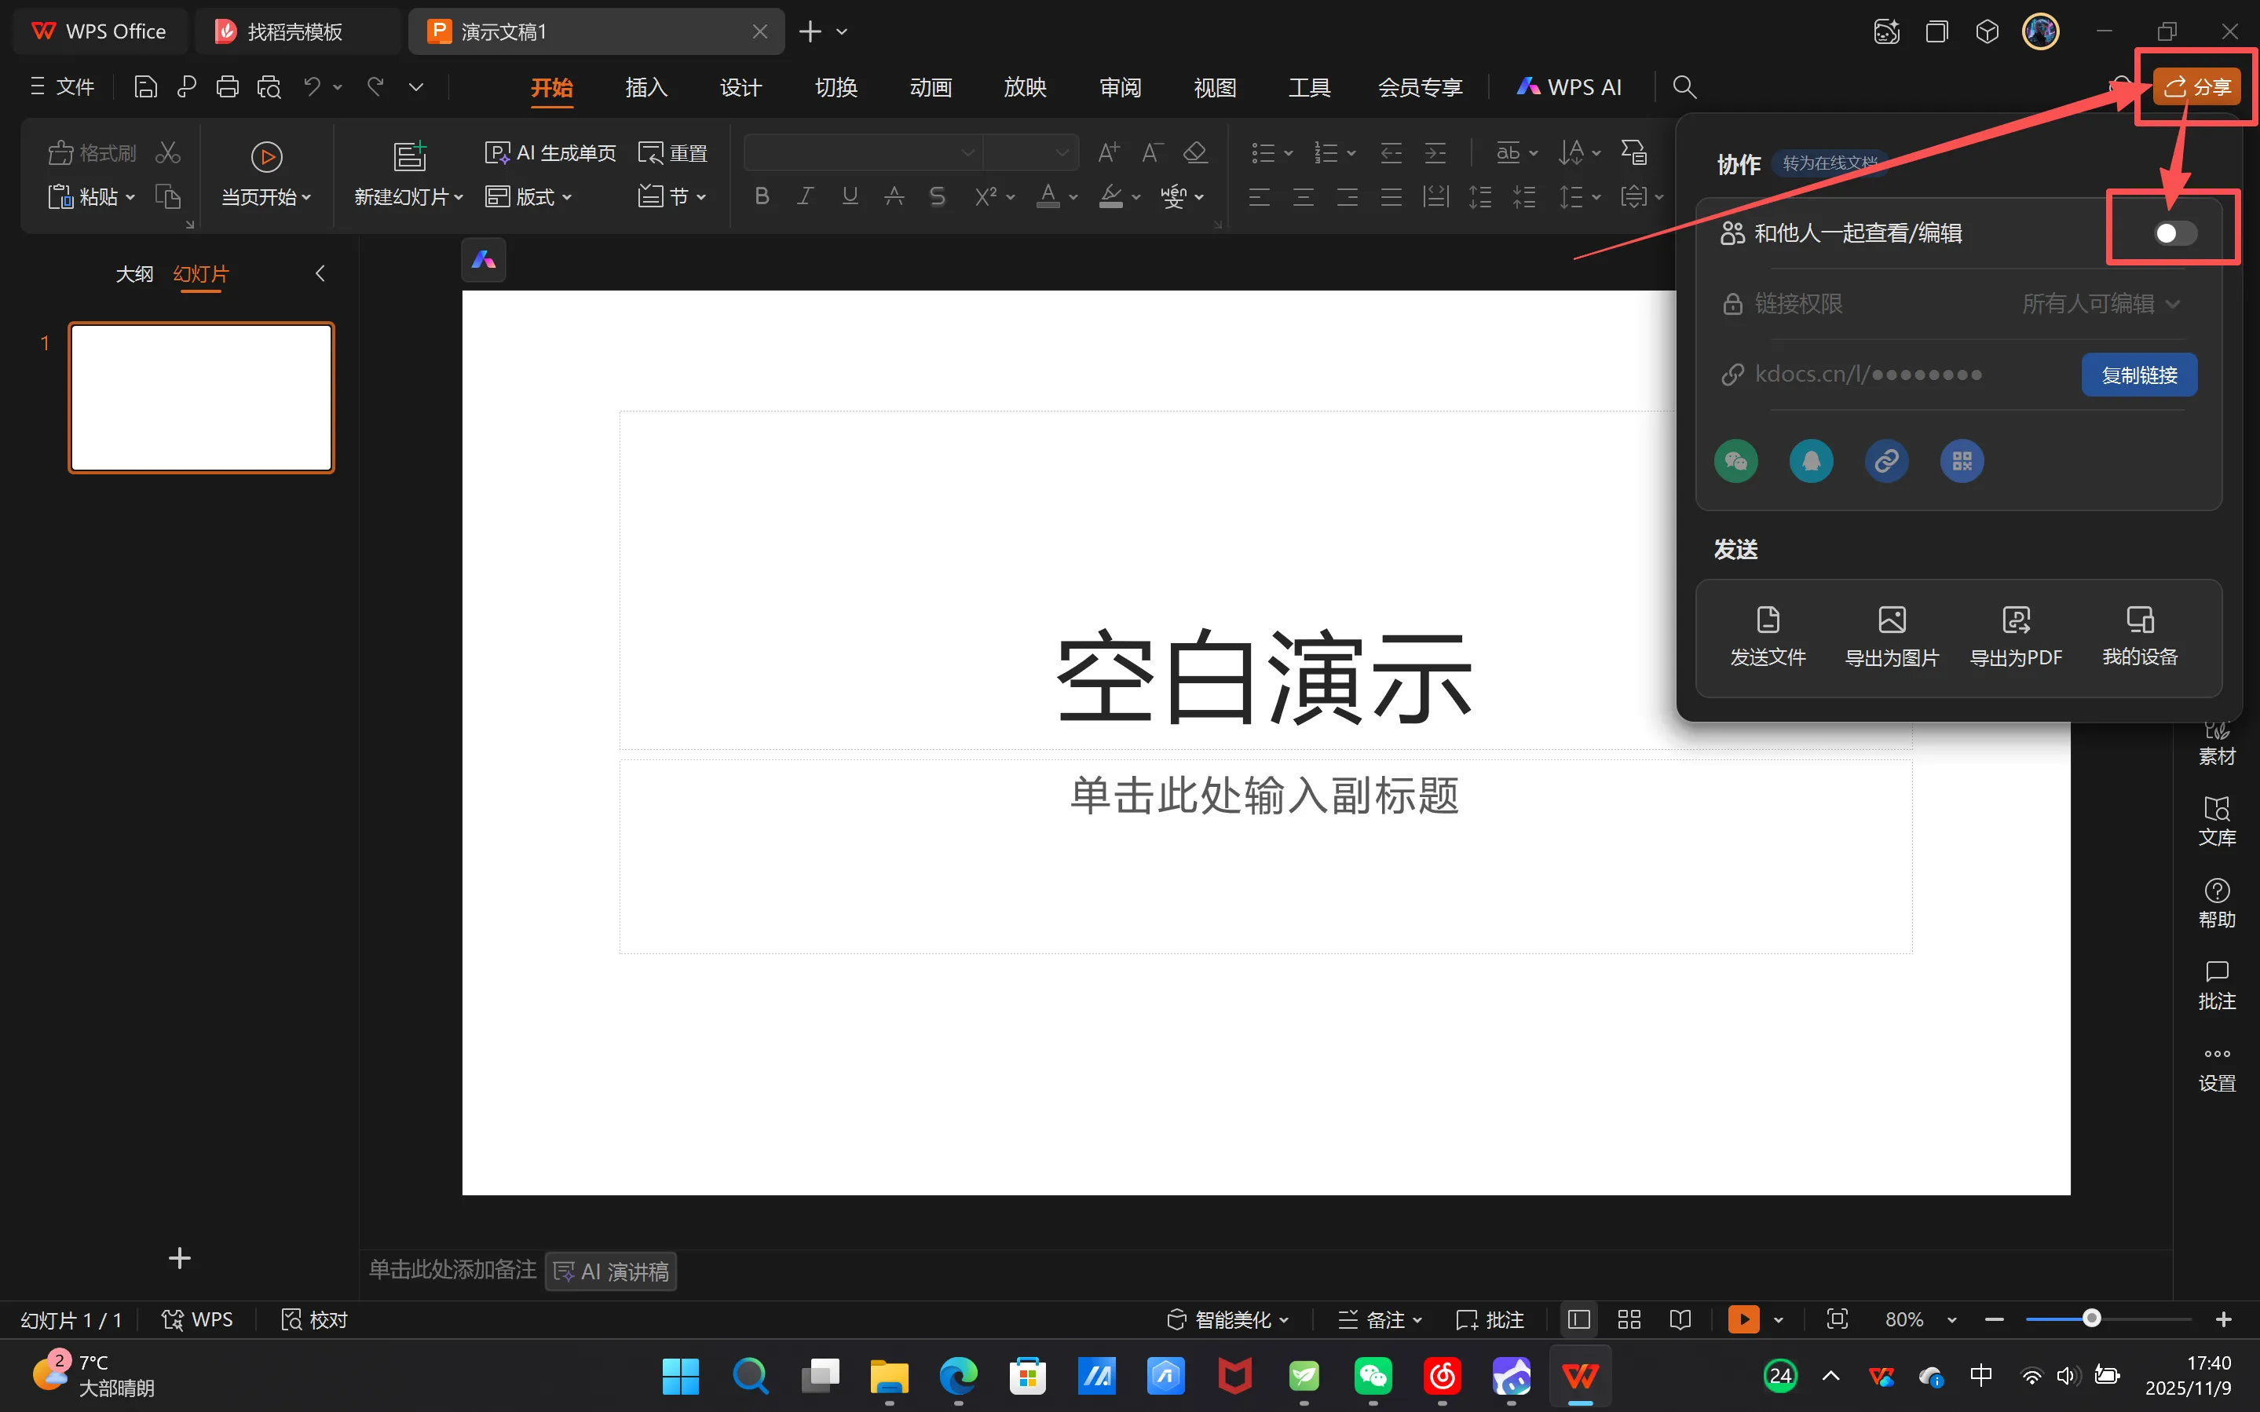Toggle normal view button in status bar
Screen dimensions: 2260x1412
click(x=1578, y=1319)
